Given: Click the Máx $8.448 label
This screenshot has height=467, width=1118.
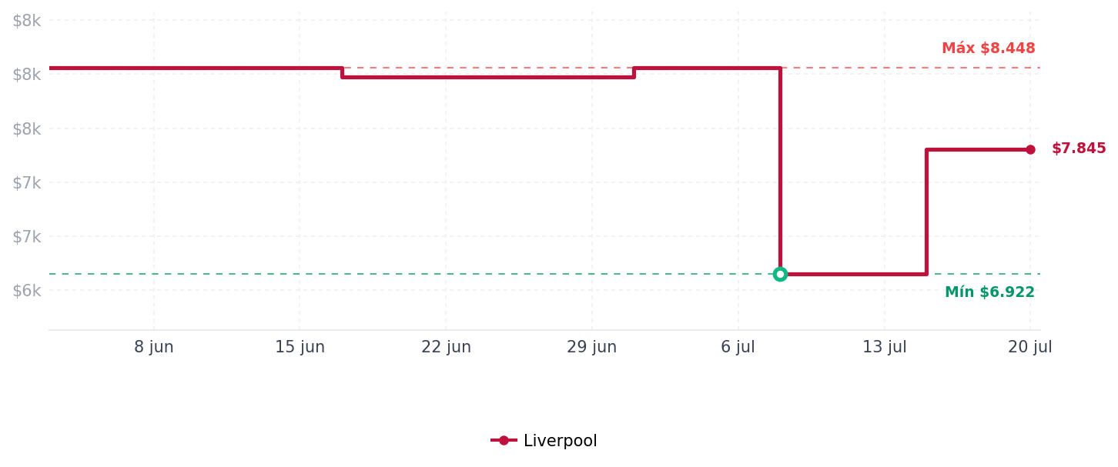Looking at the screenshot, I should 989,48.
